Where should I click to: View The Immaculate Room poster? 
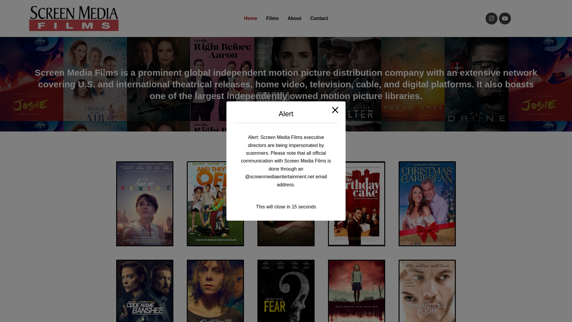(427, 291)
